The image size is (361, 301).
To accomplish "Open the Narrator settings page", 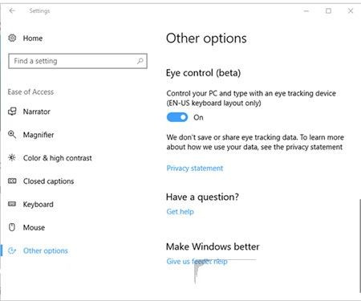I will (37, 112).
